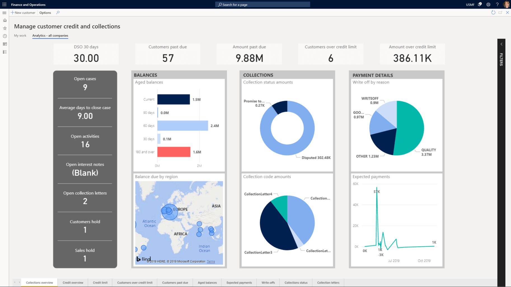Click the Search for a page field
This screenshot has width=511, height=287.
[262, 4]
